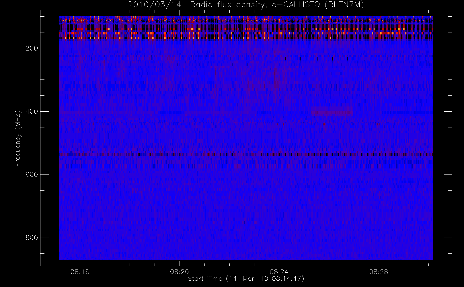Select the 800 frequency tick label
This screenshot has height=287, width=464.
pyautogui.click(x=32, y=238)
